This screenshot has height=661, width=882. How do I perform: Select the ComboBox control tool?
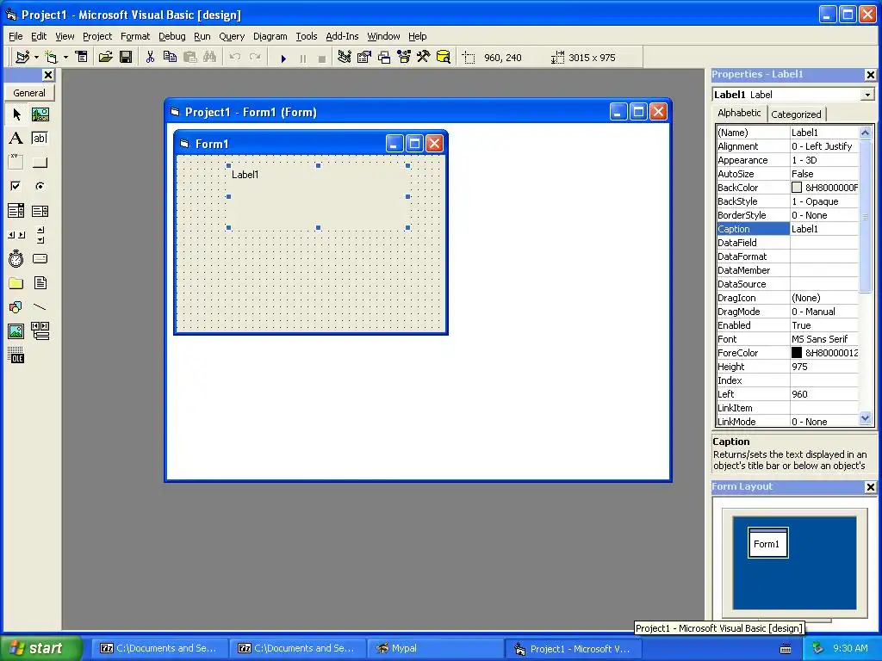coord(16,211)
